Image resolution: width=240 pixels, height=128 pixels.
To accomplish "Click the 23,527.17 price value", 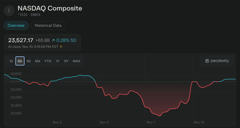I will pyautogui.click(x=21, y=40).
